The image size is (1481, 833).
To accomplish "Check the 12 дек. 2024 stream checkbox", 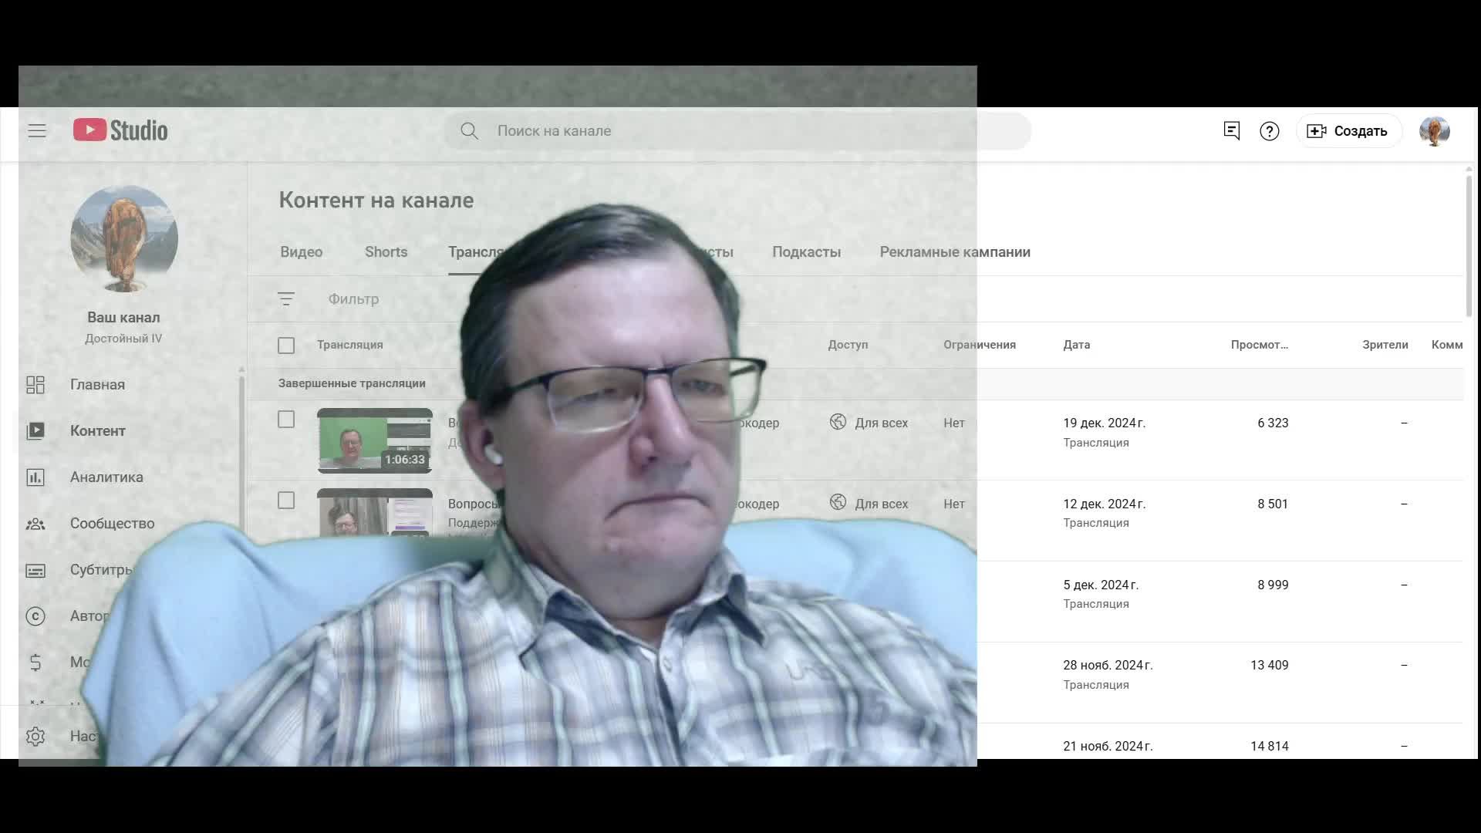I will 286,501.
